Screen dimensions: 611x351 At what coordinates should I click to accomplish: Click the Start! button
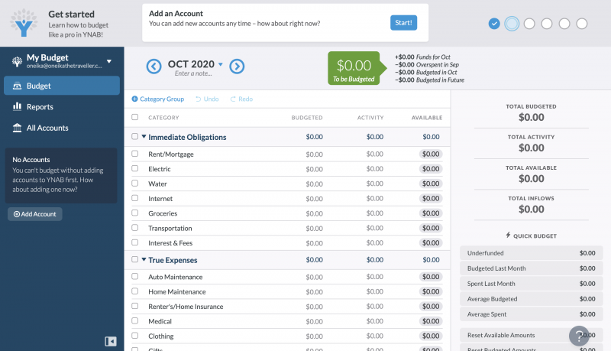tap(404, 23)
